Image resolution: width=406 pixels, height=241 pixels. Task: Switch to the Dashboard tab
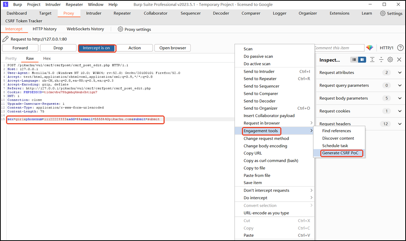17,13
